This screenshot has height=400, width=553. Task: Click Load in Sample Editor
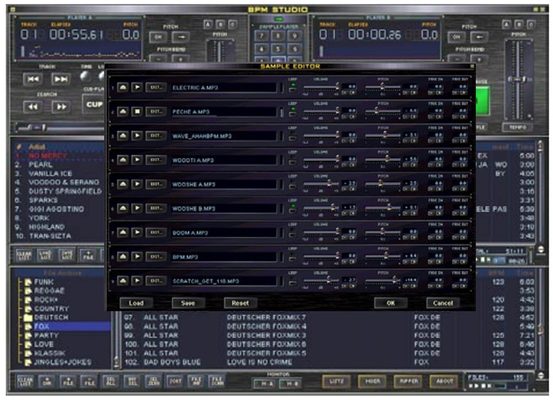pyautogui.click(x=136, y=303)
